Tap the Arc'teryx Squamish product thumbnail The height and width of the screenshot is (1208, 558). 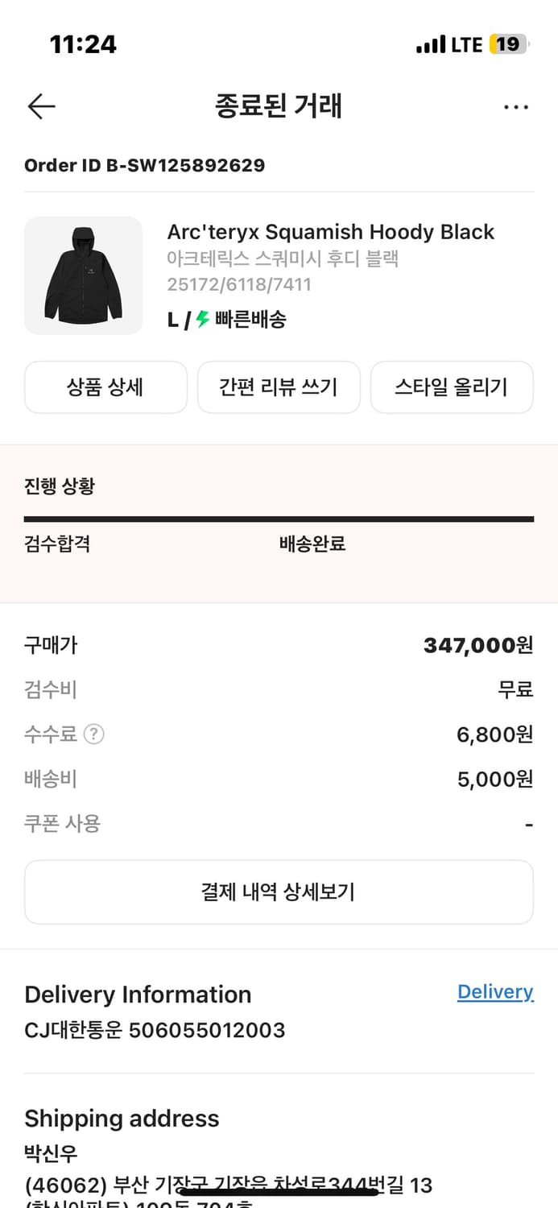83,275
